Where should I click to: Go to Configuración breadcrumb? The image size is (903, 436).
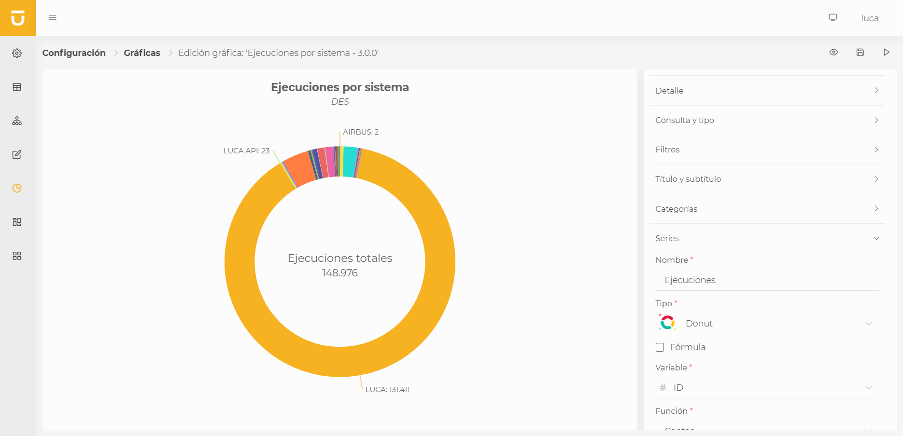(74, 53)
